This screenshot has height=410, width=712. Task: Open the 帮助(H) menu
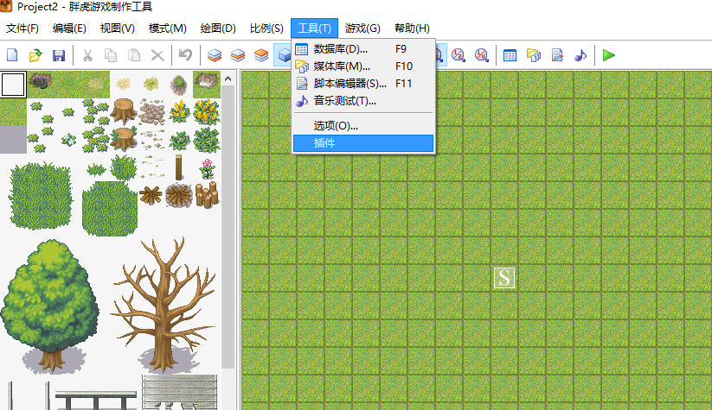(x=412, y=28)
